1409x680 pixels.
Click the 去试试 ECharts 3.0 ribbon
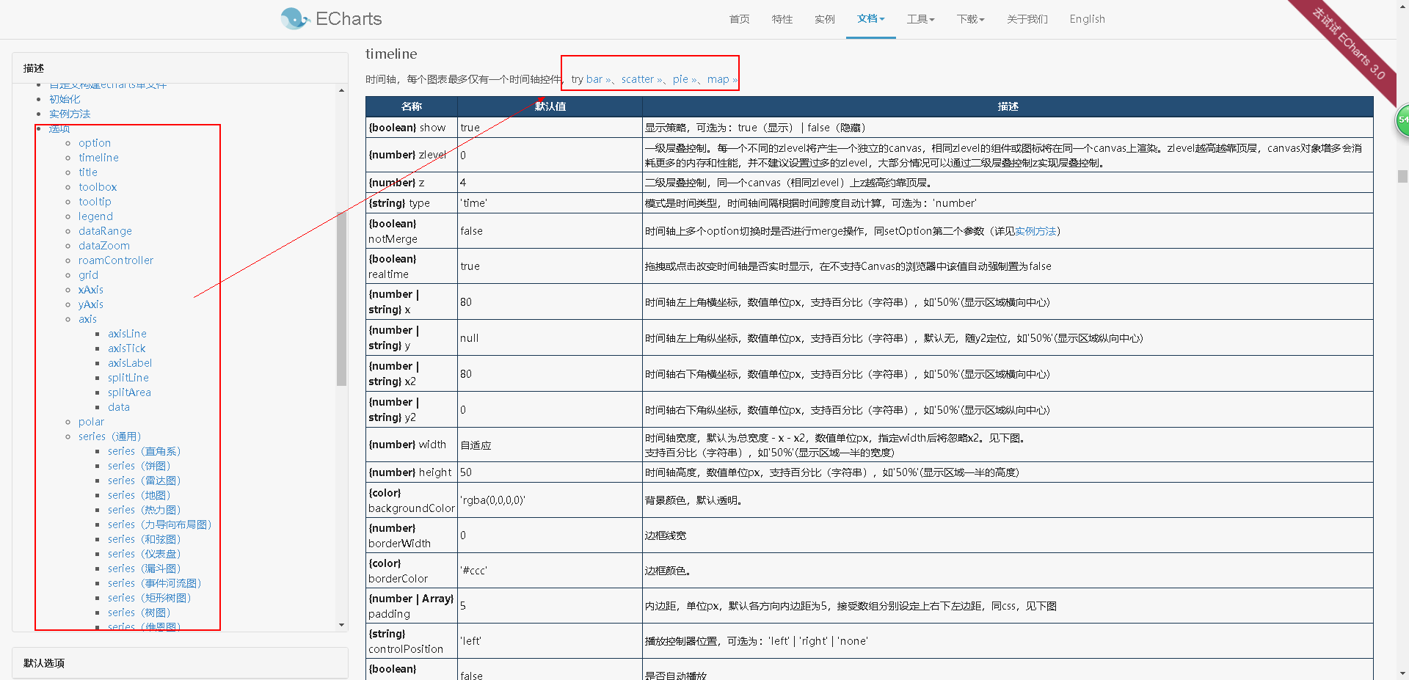point(1349,44)
